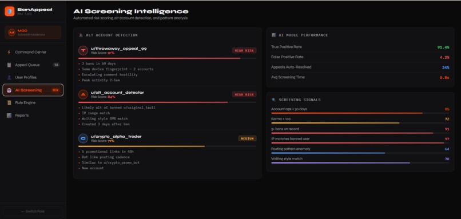Select the AI Screening menu item
The image size is (461, 219).
click(33, 90)
